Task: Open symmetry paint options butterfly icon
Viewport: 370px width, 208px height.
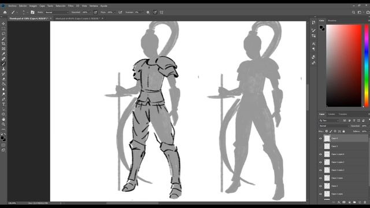Action: [x=162, y=12]
